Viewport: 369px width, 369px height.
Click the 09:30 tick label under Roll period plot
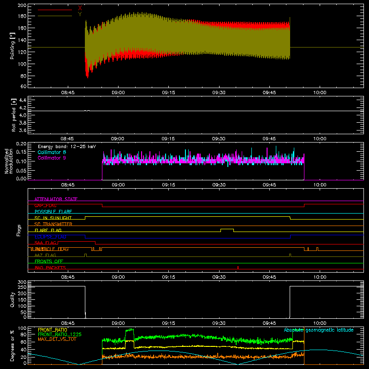tap(219, 139)
